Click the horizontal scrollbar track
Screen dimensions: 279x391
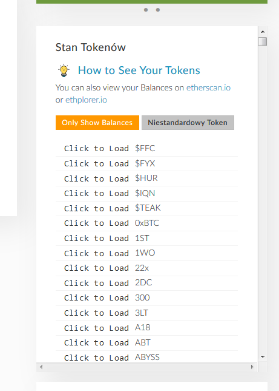point(146,367)
